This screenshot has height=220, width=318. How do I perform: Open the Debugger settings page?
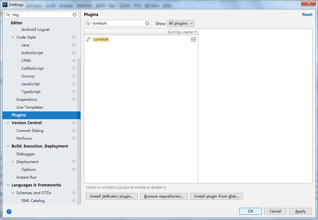pos(25,154)
